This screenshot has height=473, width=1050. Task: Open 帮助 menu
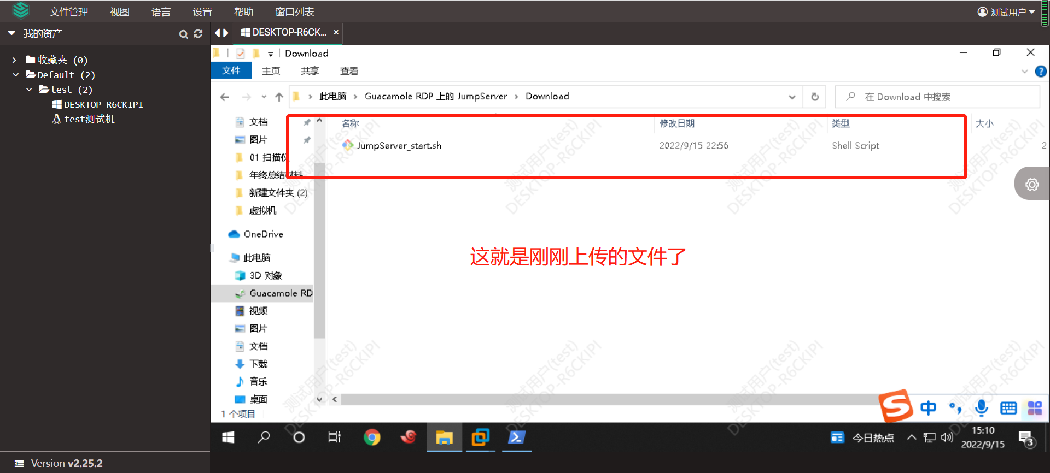coord(243,12)
